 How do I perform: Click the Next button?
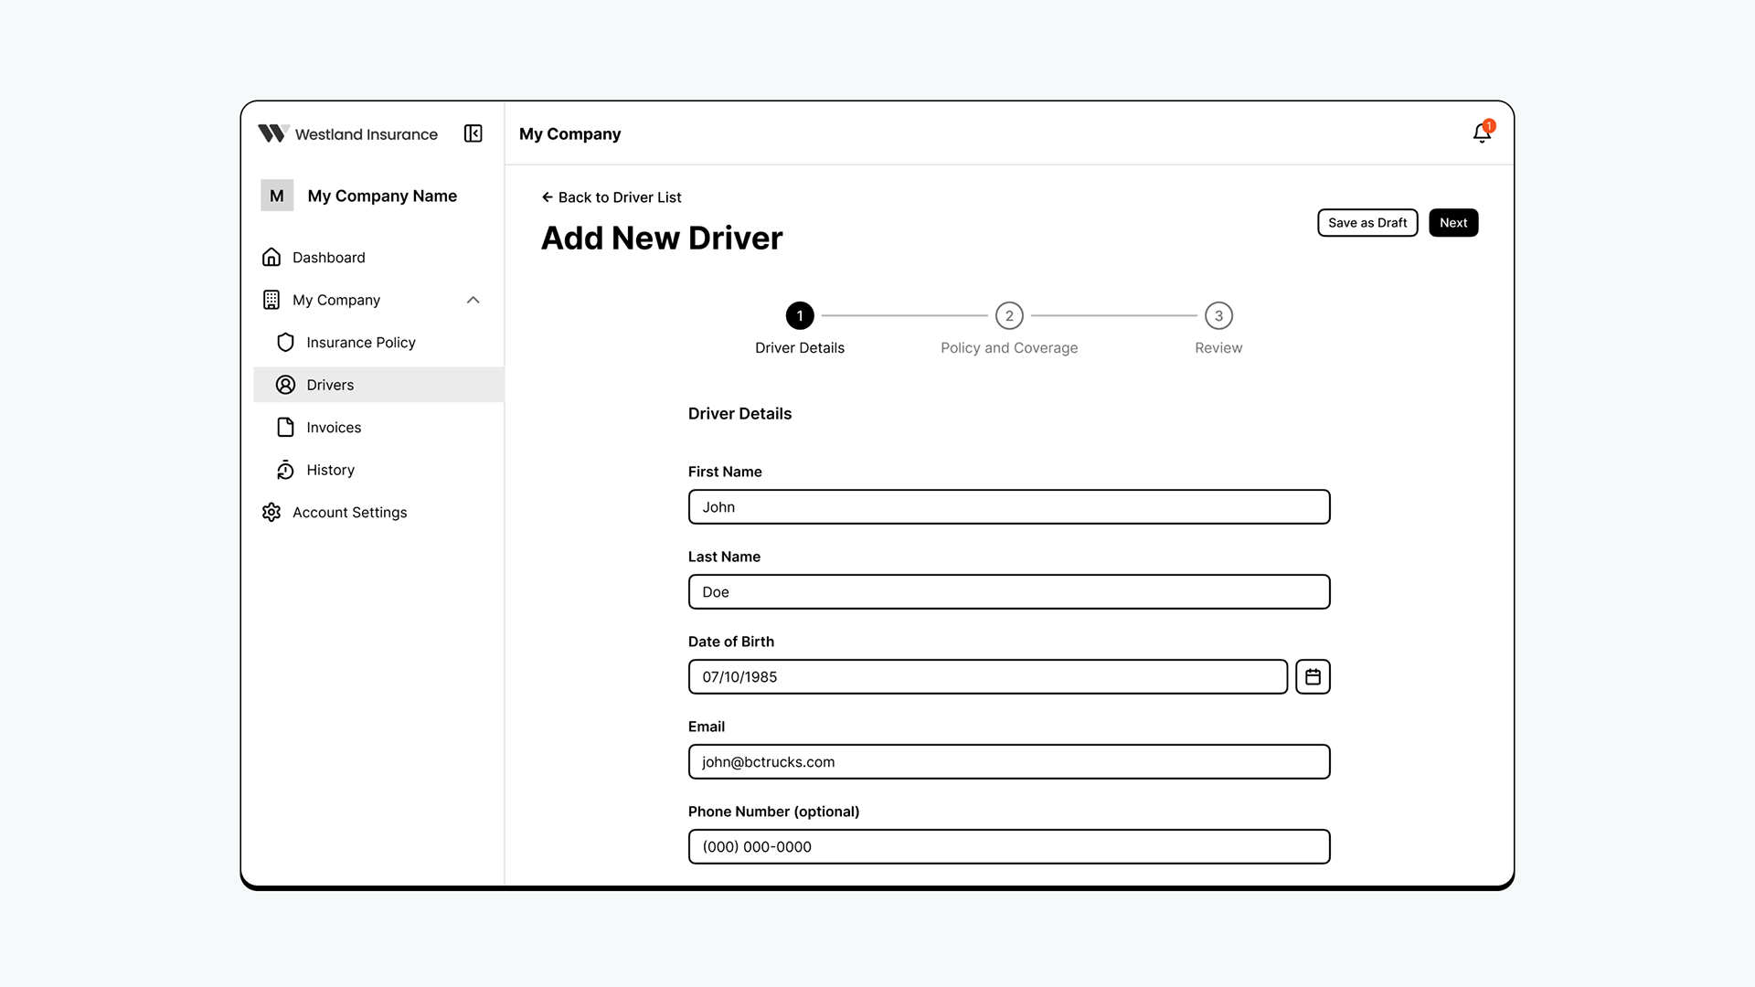1453,223
